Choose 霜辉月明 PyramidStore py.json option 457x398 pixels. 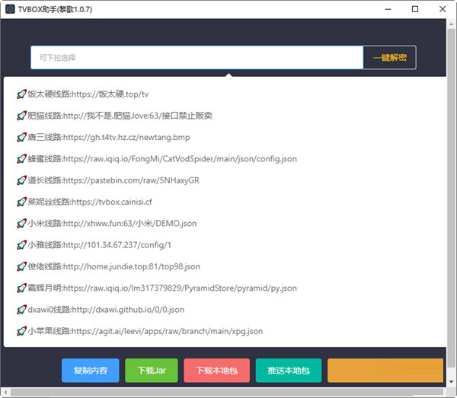(x=225, y=288)
